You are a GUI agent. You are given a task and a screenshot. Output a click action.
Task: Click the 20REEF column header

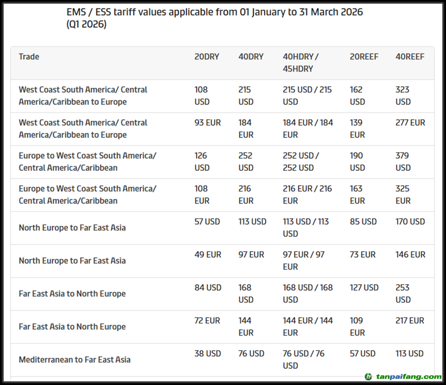pos(364,57)
